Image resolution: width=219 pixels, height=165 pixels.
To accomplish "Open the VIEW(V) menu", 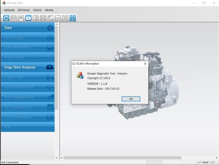I will (x=37, y=10).
